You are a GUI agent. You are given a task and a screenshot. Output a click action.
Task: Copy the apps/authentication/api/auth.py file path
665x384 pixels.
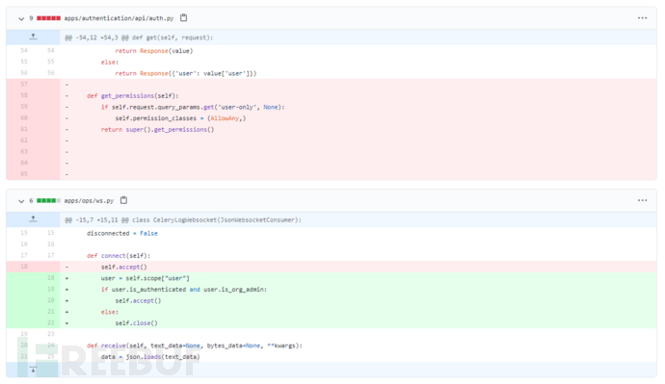click(x=184, y=17)
